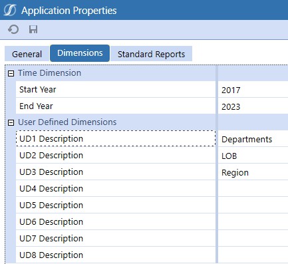Click the Time Dimension group header text
Viewport: 288px width, 264px height.
pos(49,73)
